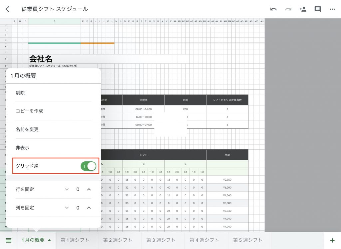Image resolution: width=341 pixels, height=249 pixels.
Task: Open the three-dot more options menu
Action: pyautogui.click(x=332, y=9)
